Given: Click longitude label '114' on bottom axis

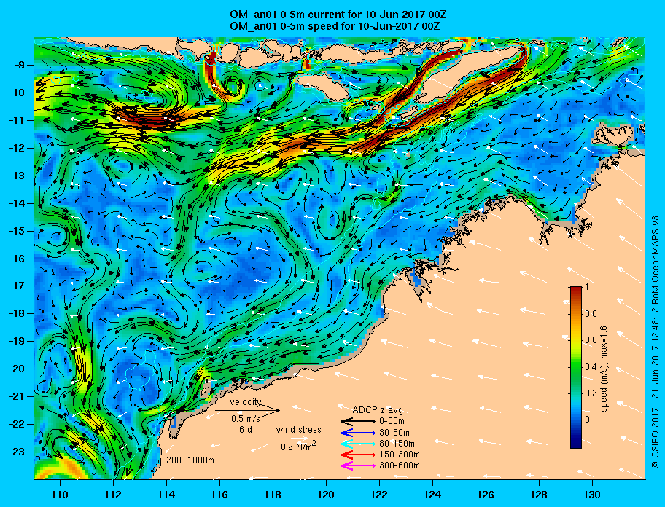Looking at the screenshot, I should pos(166,495).
